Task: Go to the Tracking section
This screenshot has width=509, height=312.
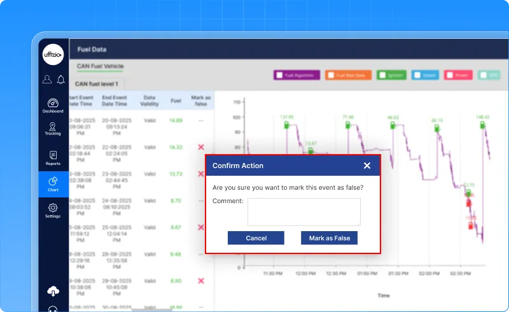Action: [53, 129]
